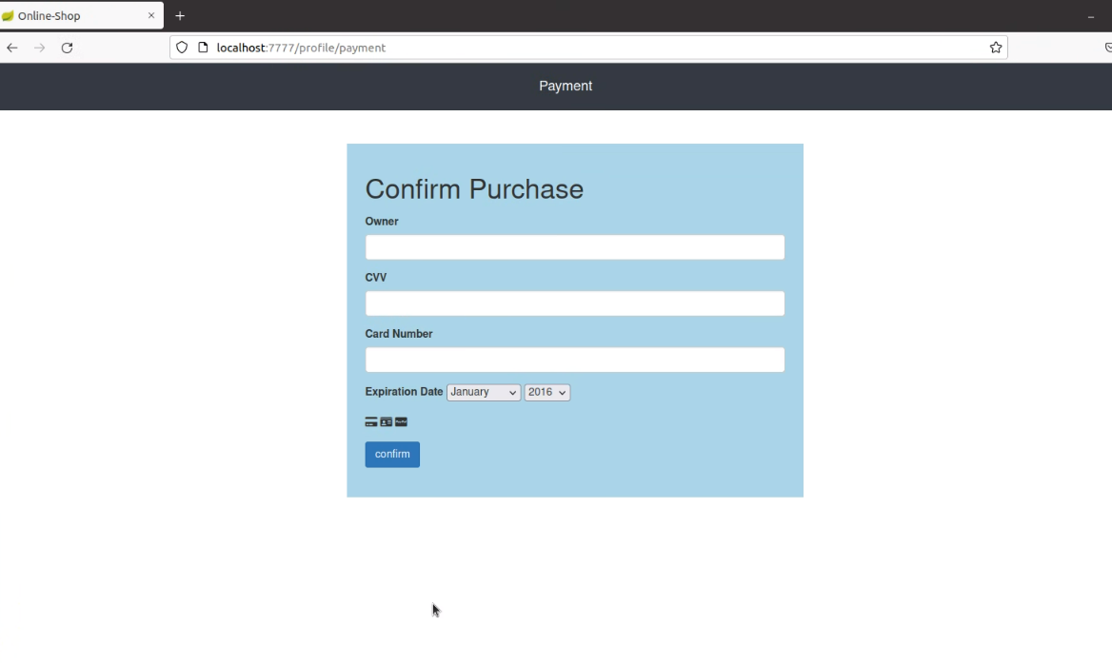This screenshot has width=1112, height=663.
Task: Click the page info icon beside the URL
Action: (203, 48)
